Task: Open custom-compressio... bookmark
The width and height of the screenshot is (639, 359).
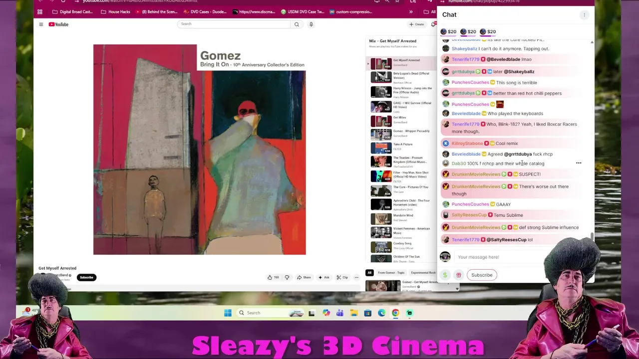Action: coord(350,11)
